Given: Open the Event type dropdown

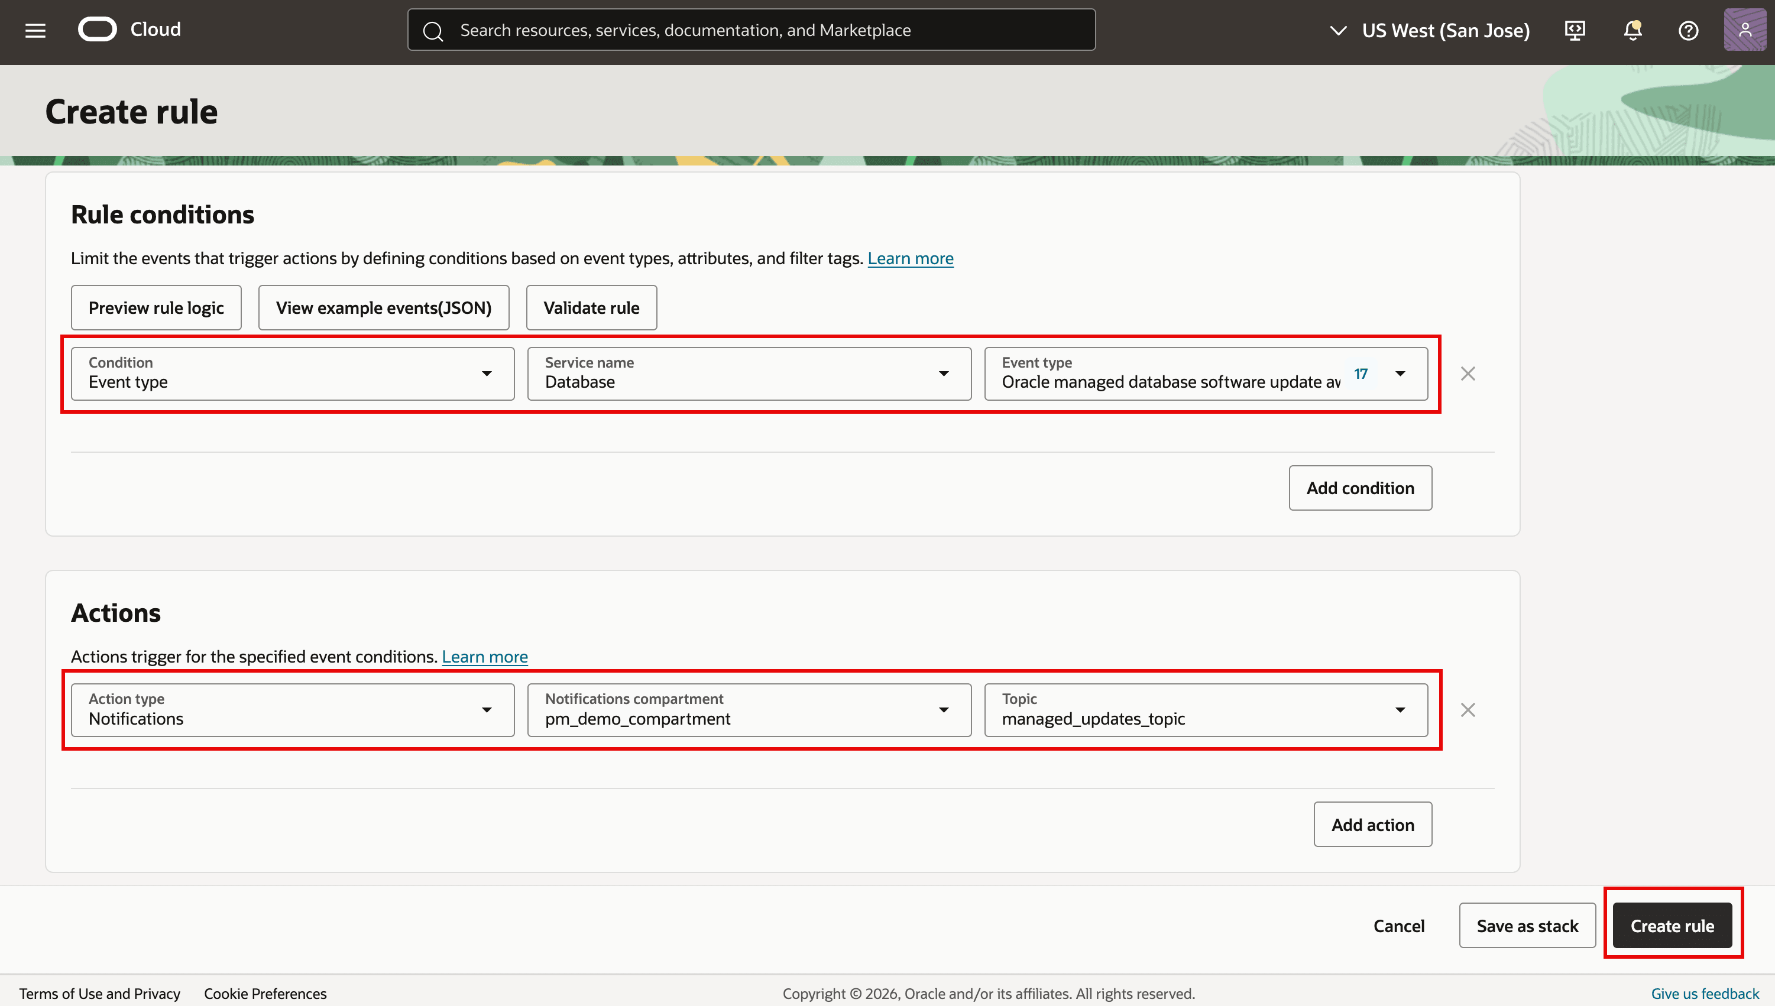Looking at the screenshot, I should [x=1206, y=374].
